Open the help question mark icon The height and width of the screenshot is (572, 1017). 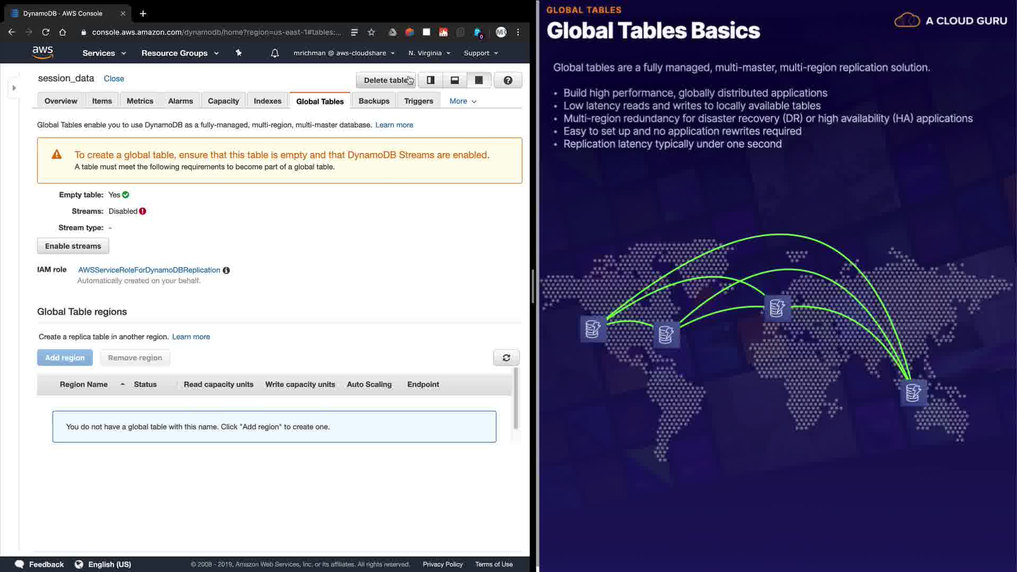(x=507, y=80)
